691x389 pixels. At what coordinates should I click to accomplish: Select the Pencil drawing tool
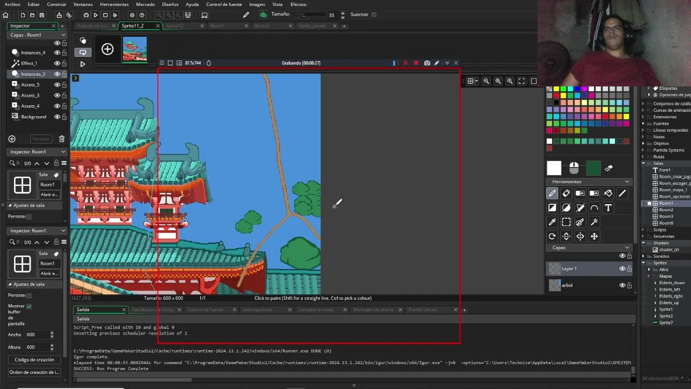[552, 193]
